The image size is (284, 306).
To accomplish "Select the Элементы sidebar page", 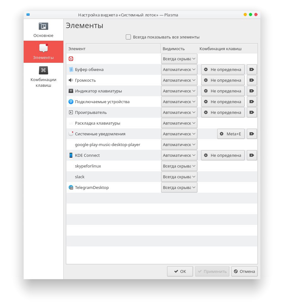I will [43, 52].
